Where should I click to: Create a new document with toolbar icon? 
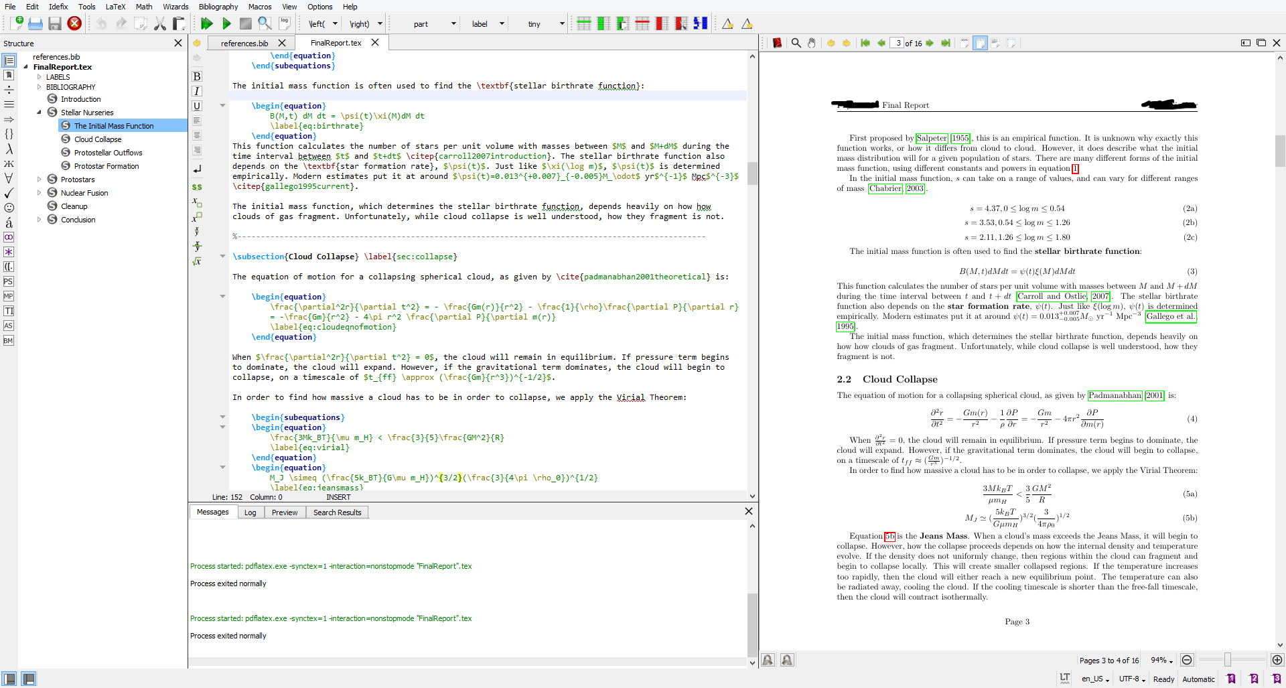pyautogui.click(x=17, y=23)
